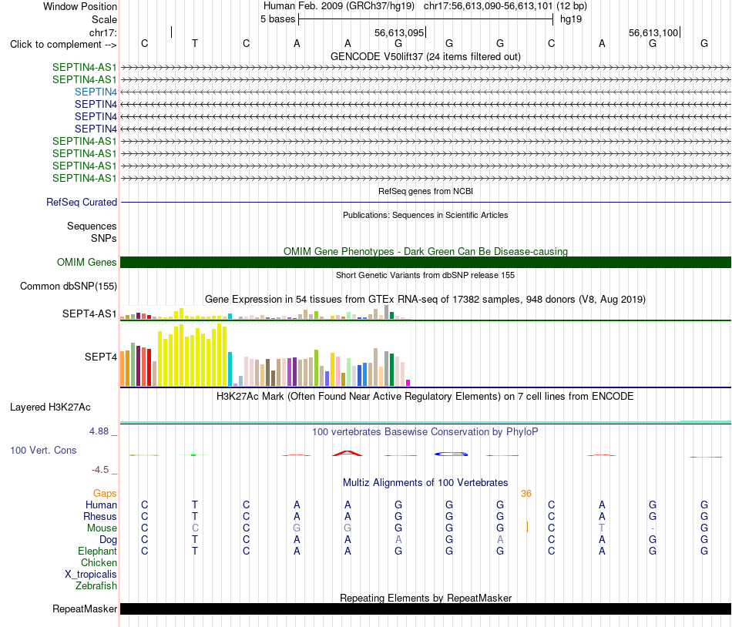
Task: Select the light-blue SEPTIN4 transcript label
Action: coord(96,92)
